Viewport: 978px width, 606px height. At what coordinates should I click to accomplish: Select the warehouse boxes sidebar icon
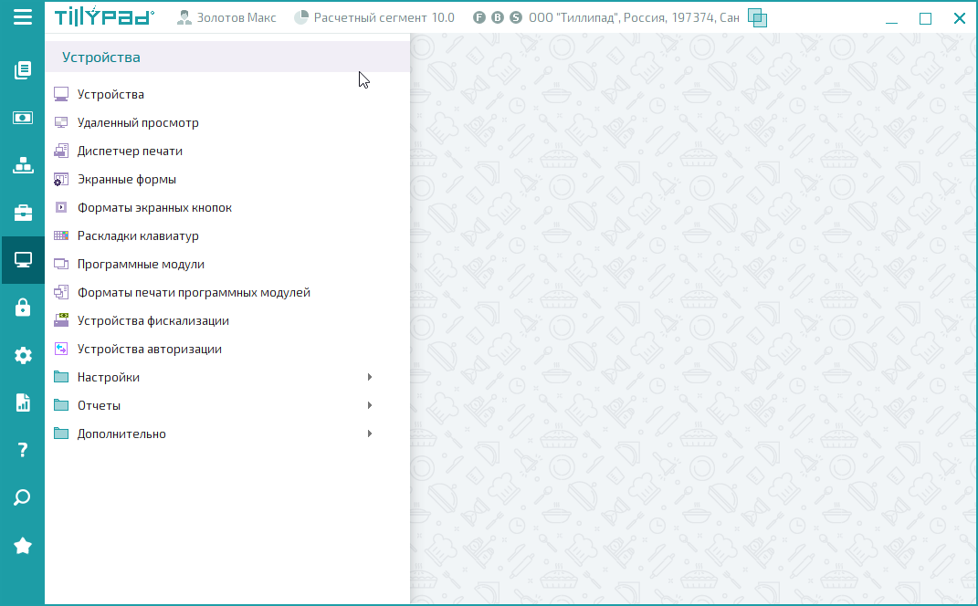[x=23, y=165]
